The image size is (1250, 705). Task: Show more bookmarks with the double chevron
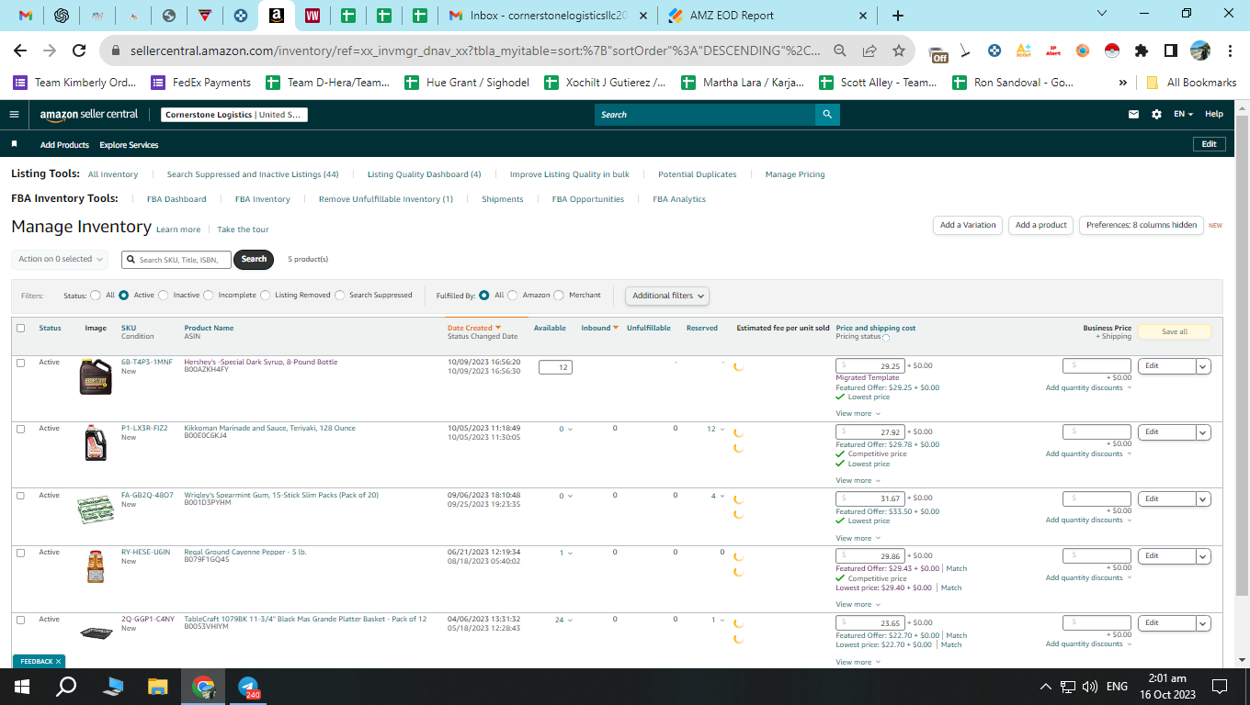pos(1123,83)
